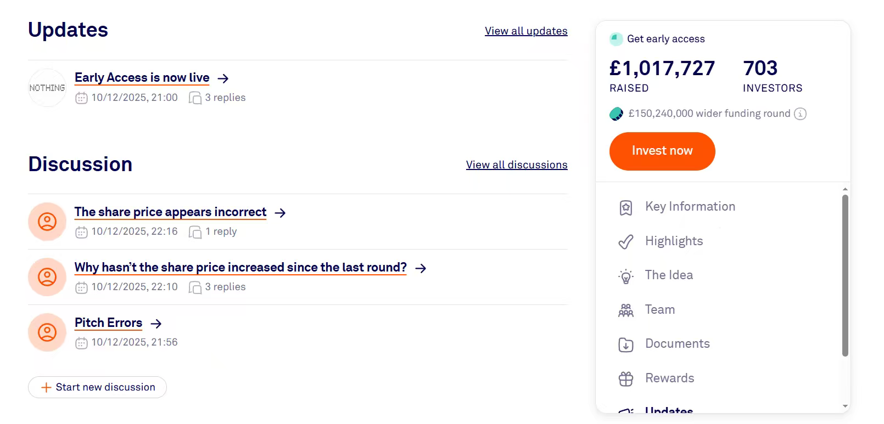Image resolution: width=884 pixels, height=424 pixels.
Task: Click The Idea lightbulb icon
Action: [626, 276]
